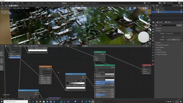Expand the Viewport Display panel
Viewport: 183px width, 103px height.
tap(161, 52)
